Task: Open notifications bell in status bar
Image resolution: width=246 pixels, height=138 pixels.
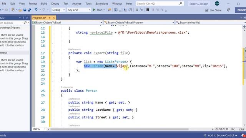Action: pyautogui.click(x=243, y=135)
